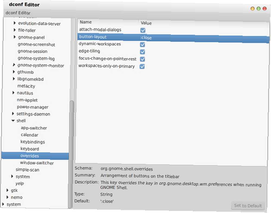Click the tree panel vertical scrollbar
The width and height of the screenshot is (271, 213).
[71, 154]
